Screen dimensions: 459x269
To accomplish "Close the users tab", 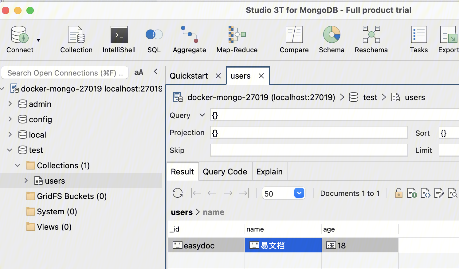I will click(261, 76).
